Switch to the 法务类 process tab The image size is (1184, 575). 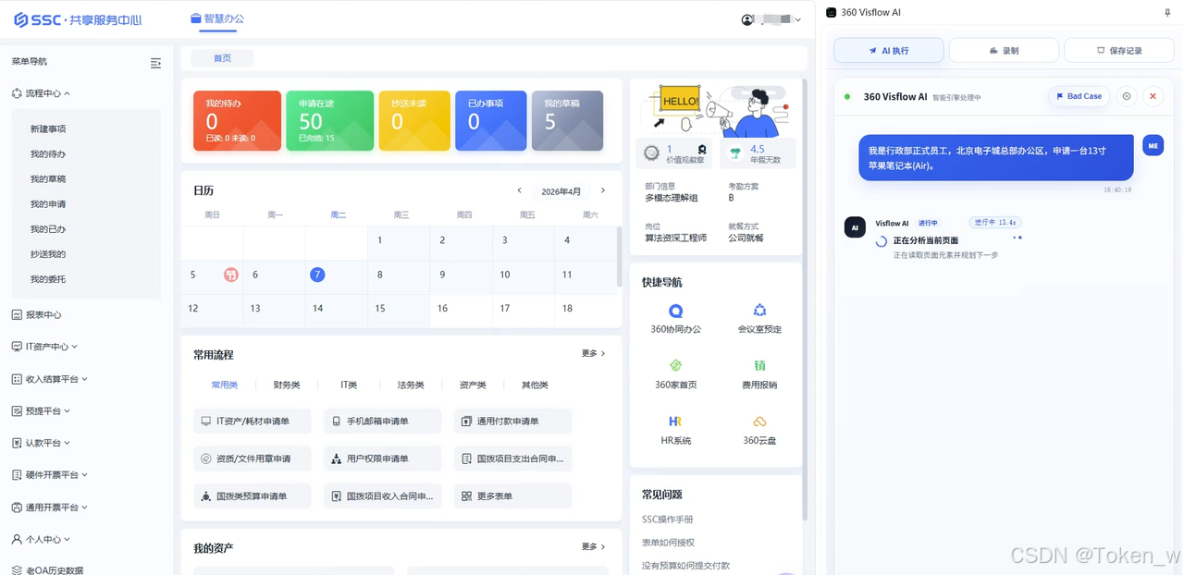(411, 385)
